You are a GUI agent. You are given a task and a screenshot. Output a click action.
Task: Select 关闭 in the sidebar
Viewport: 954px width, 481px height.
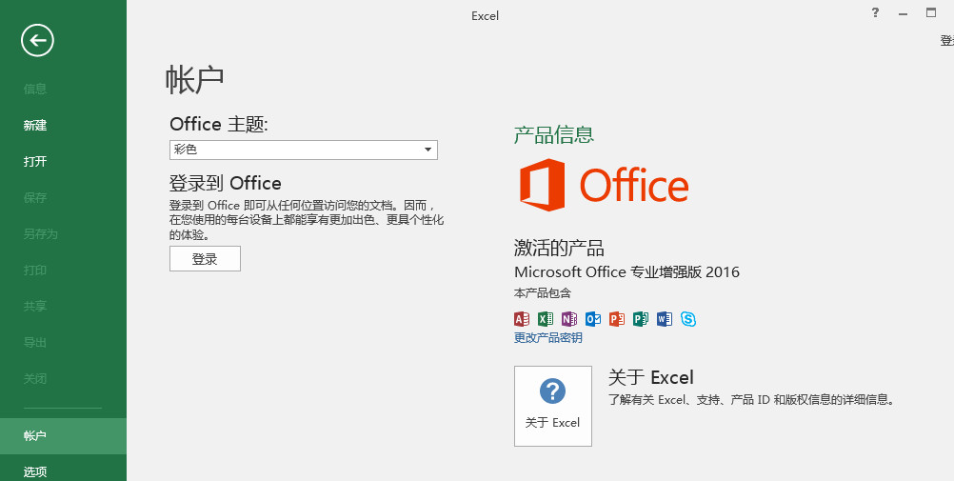coord(35,379)
